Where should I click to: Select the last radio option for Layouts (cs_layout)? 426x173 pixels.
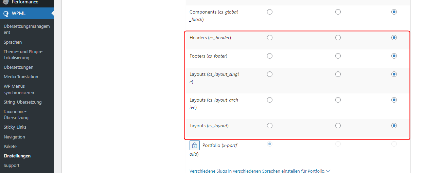pyautogui.click(x=394, y=126)
